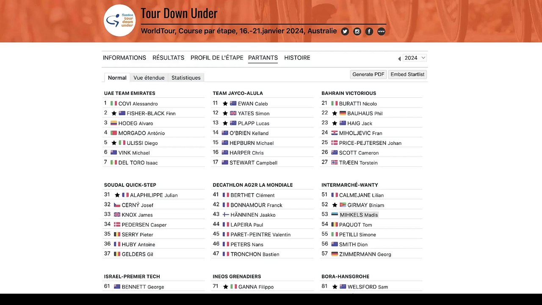Click the Croatian flag beside MIHOLJEVIC Fran
The height and width of the screenshot is (305, 542).
point(335,133)
